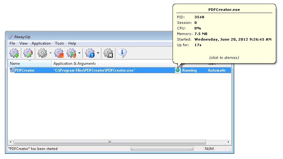Click the NUM indicator in status bar
This screenshot has height=159, width=283.
coord(209,149)
